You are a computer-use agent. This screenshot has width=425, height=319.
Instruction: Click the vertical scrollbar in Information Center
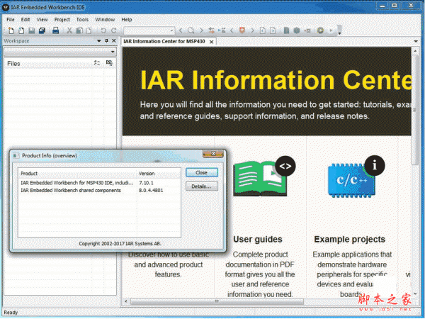(x=415, y=110)
